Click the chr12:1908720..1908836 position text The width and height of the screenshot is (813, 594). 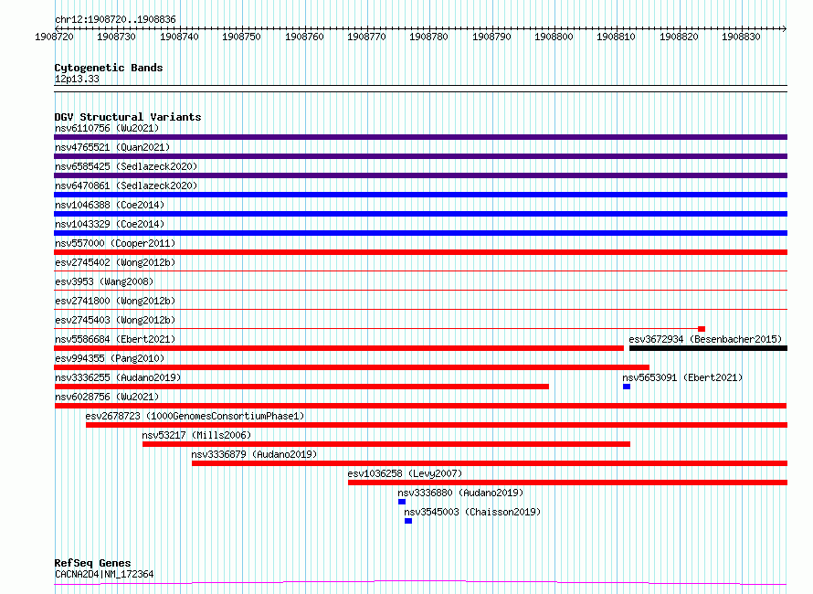click(115, 20)
